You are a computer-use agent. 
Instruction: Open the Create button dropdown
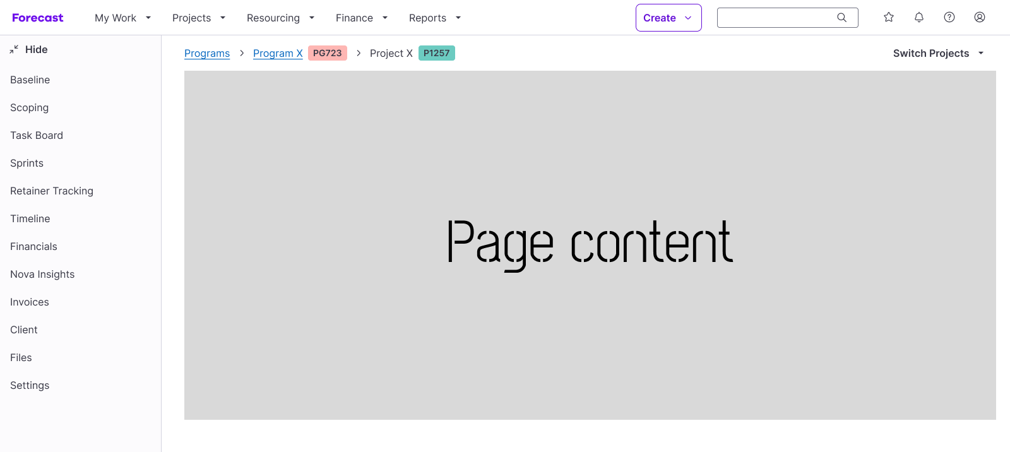coord(668,18)
